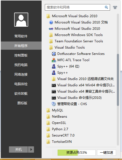Expand the MySQL program group label
This screenshot has height=160, width=122.
(x=58, y=110)
